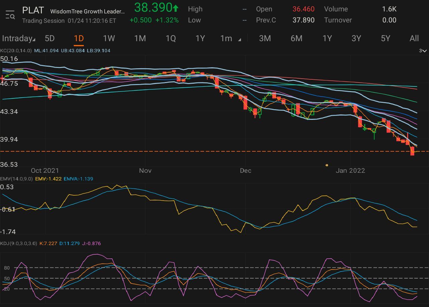Click the UB:43.084 value label
Image resolution: width=429 pixels, height=307 pixels.
(72, 51)
